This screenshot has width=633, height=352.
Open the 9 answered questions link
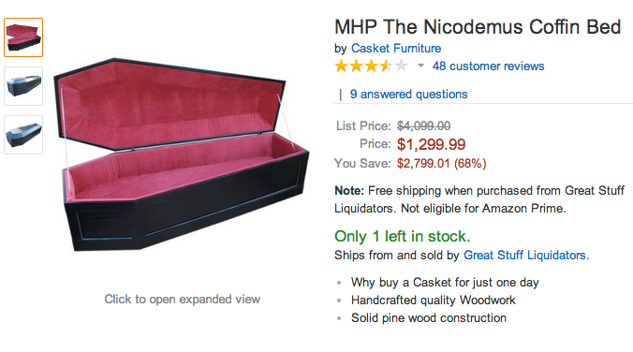[x=408, y=94]
